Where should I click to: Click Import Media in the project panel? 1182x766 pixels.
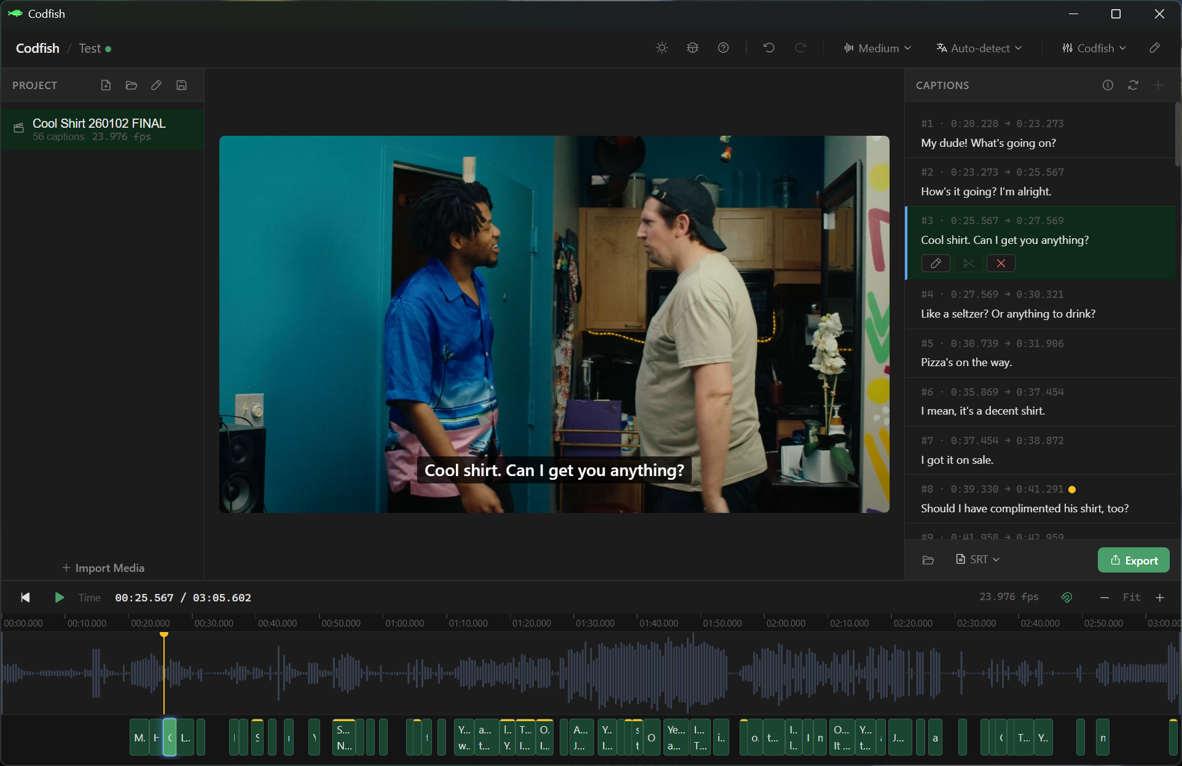coord(103,568)
